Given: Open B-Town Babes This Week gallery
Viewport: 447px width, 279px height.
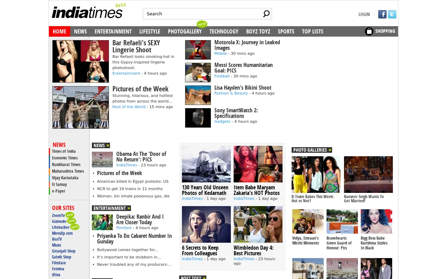Looking at the screenshot, I should coord(313,199).
